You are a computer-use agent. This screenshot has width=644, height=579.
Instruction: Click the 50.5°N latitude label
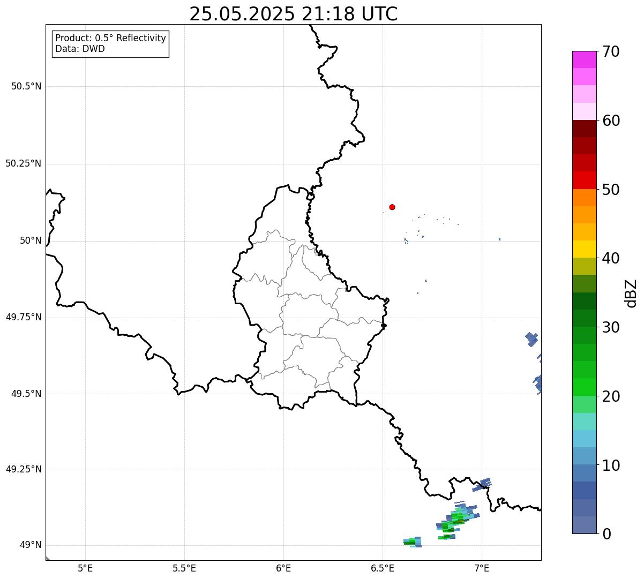(26, 86)
